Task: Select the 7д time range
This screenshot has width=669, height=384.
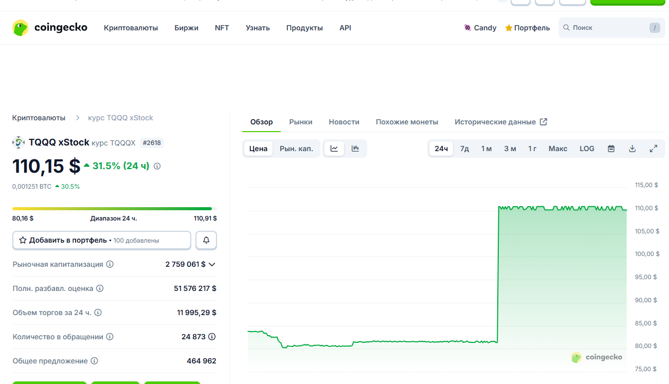Action: tap(464, 149)
